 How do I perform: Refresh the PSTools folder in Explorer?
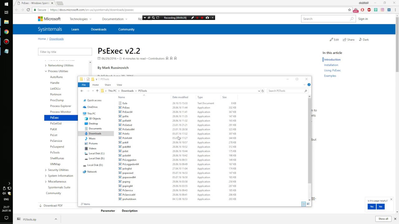coord(262,91)
